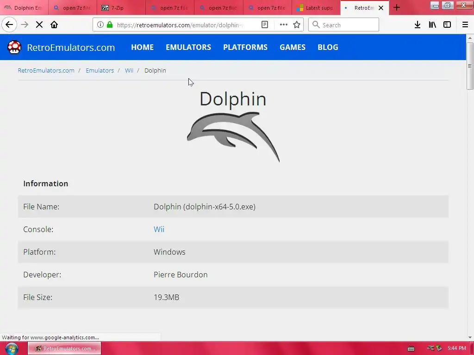Toggle reader view in address bar

(x=265, y=25)
